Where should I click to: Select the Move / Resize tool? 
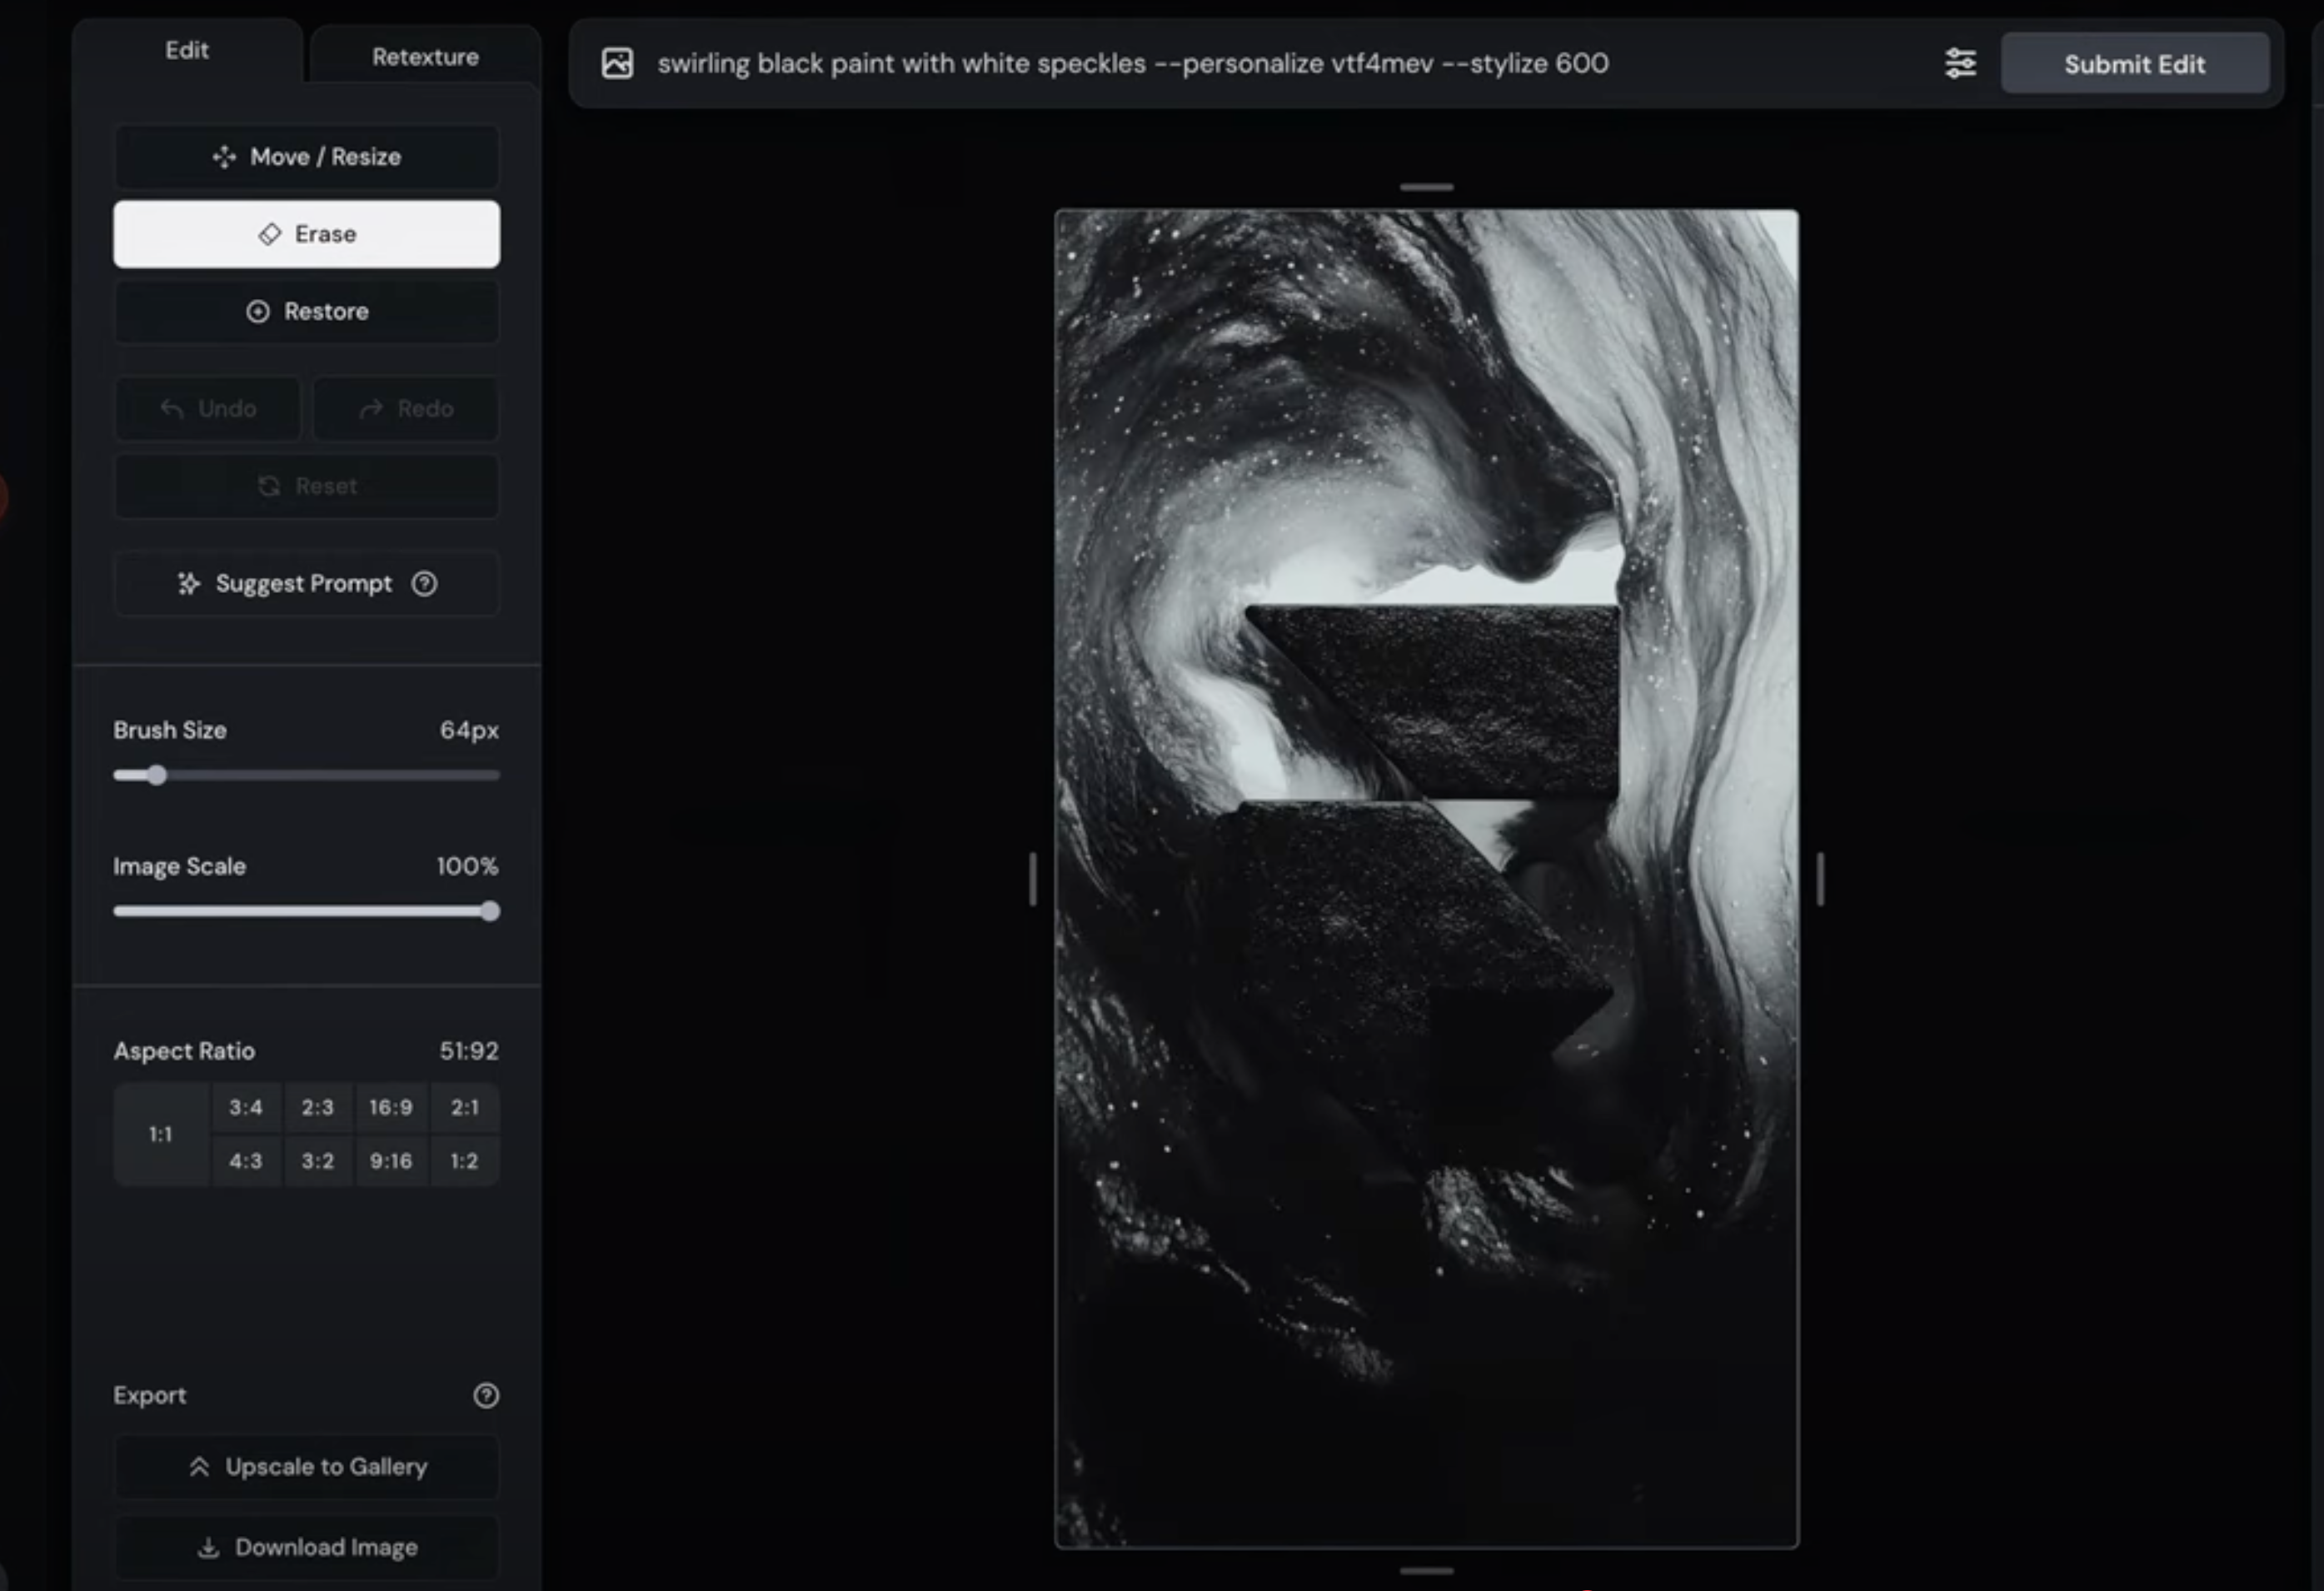tap(306, 157)
